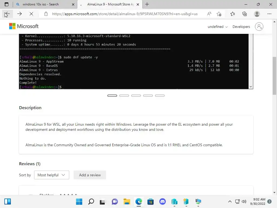Open the Most helpful sort dropdown
The height and width of the screenshot is (208, 277).
(52, 175)
